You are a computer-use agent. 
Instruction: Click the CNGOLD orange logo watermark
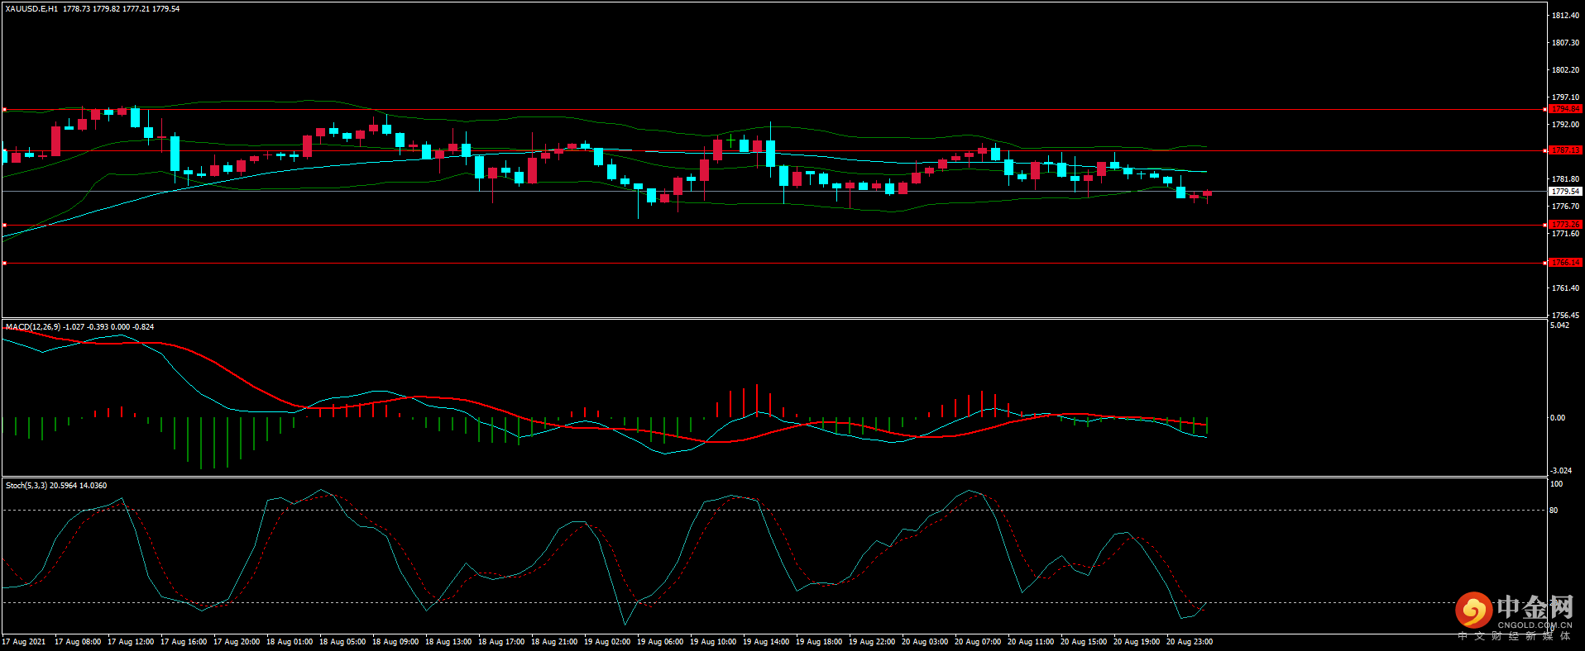coord(1473,611)
